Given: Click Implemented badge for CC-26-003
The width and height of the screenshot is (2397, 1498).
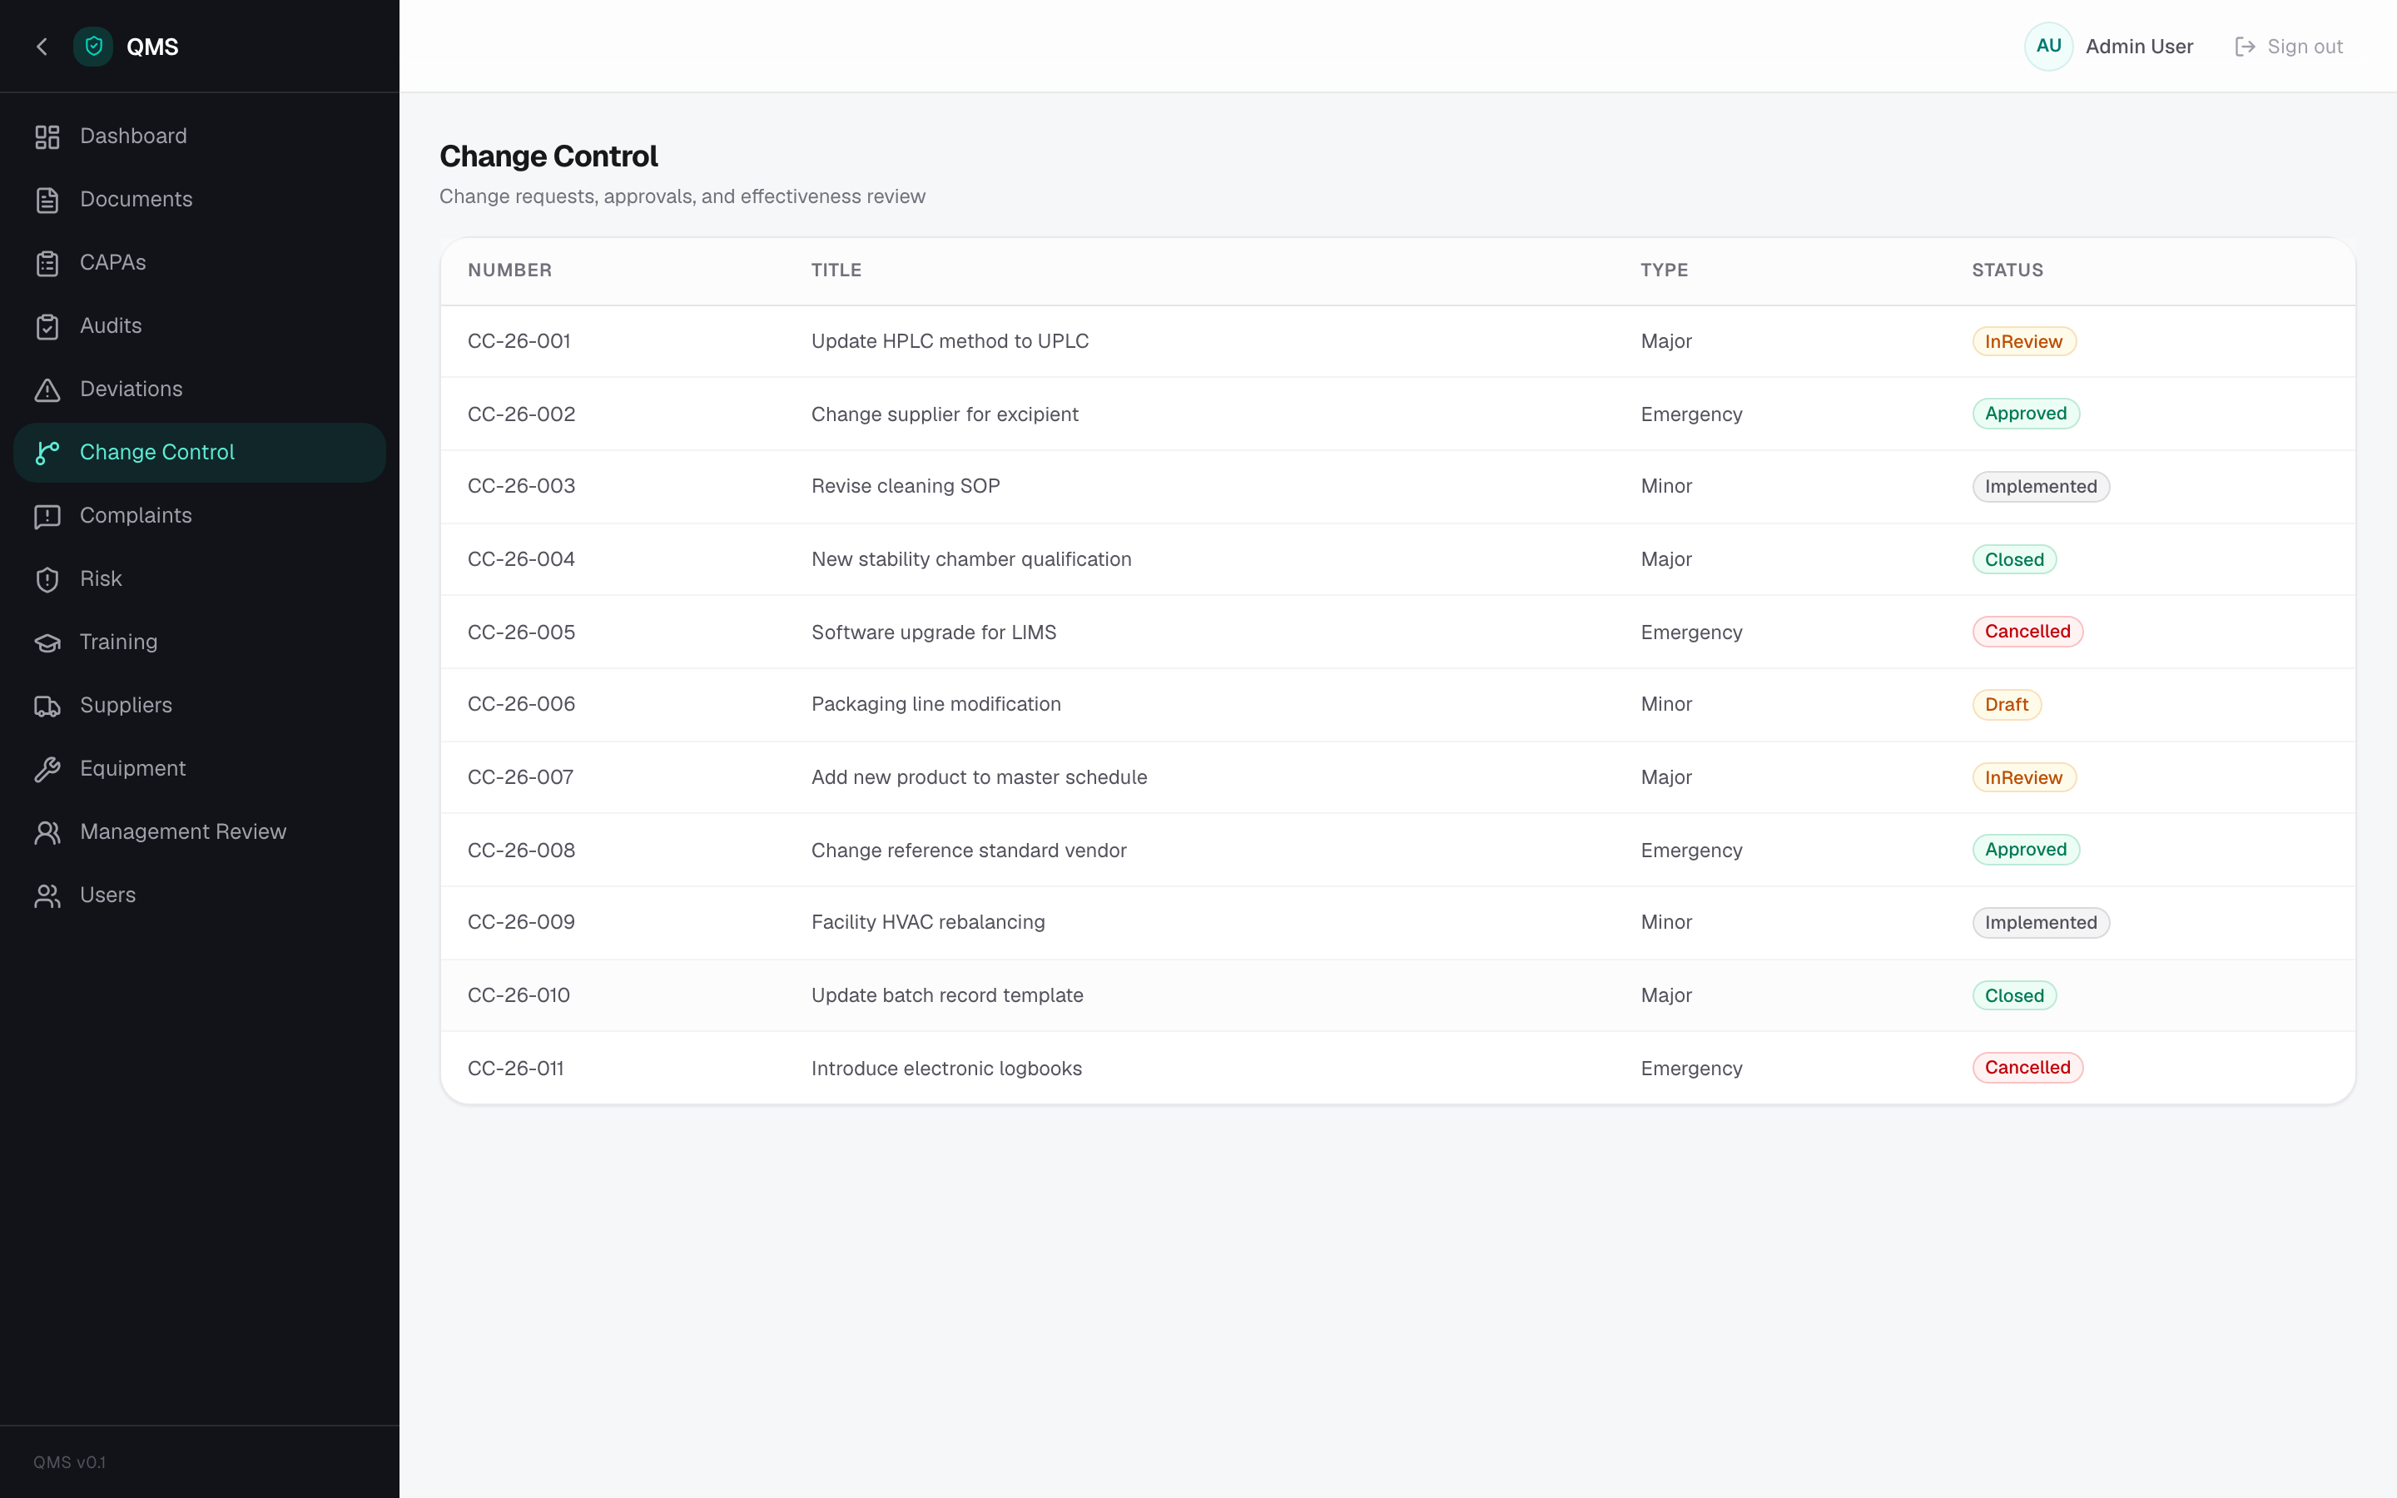Looking at the screenshot, I should [x=2041, y=487].
